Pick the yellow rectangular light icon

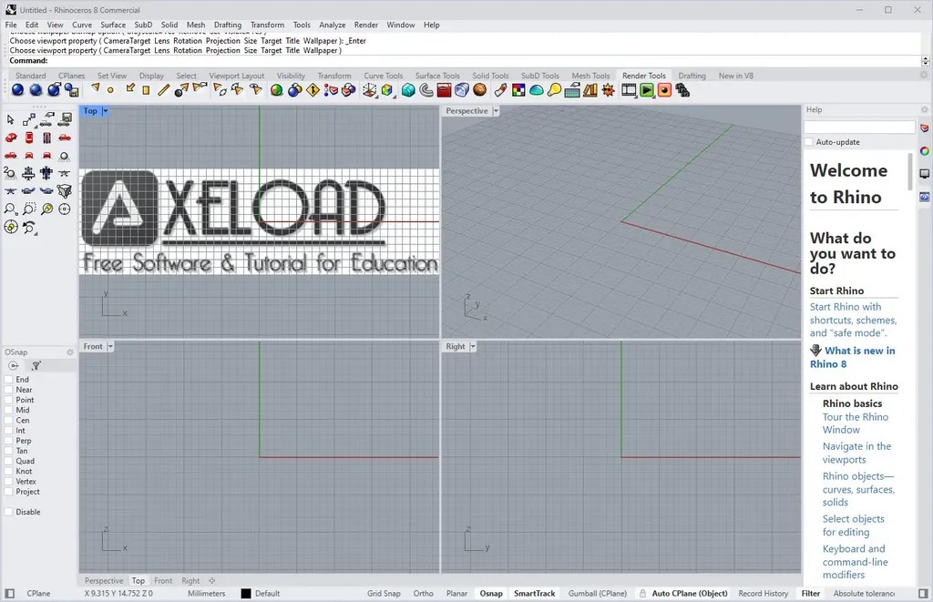point(146,90)
